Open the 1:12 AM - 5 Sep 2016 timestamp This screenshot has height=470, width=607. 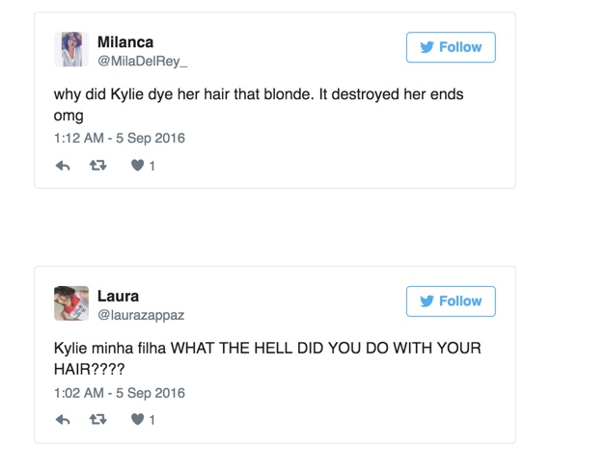point(119,138)
